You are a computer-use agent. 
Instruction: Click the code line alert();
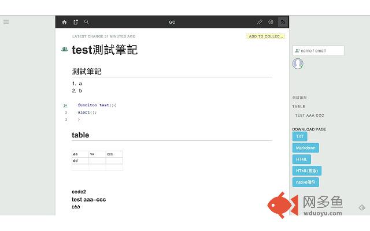[87, 113]
